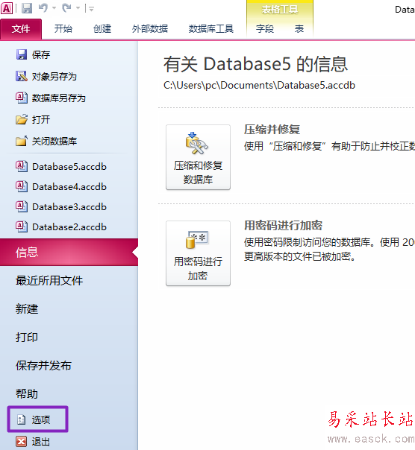The width and height of the screenshot is (415, 450).
Task: Open 选项 settings by its label
Action: [41, 419]
